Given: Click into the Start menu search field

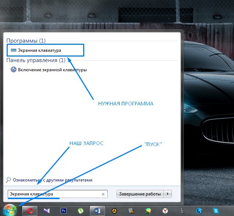Looking at the screenshot, I should click(58, 194).
